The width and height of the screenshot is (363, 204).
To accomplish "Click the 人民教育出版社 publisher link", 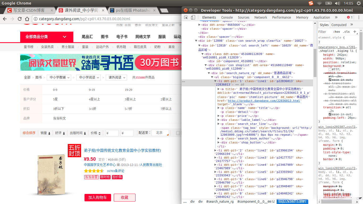I will tap(151, 165).
